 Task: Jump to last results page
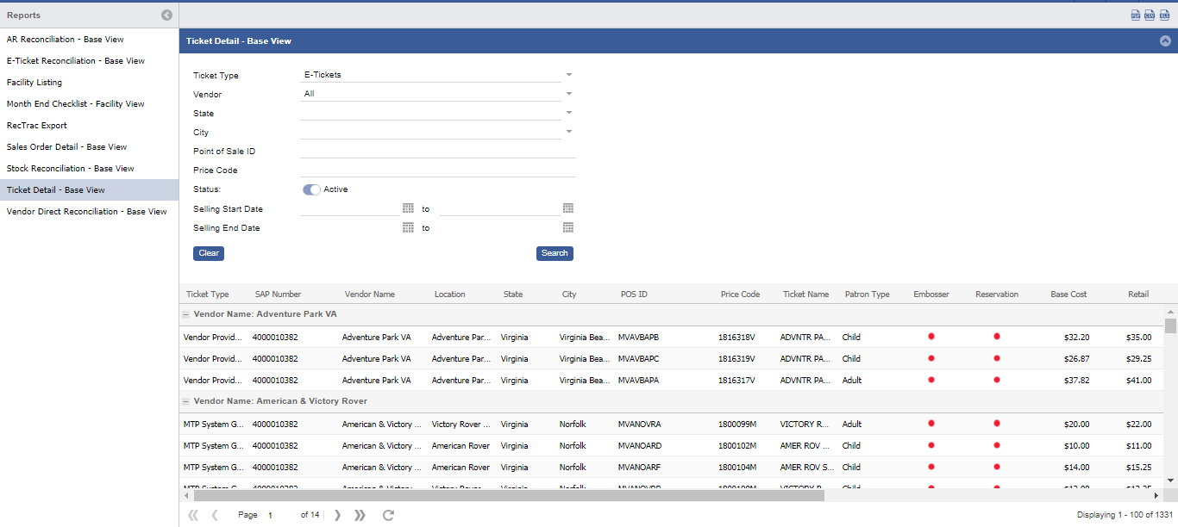(x=360, y=515)
